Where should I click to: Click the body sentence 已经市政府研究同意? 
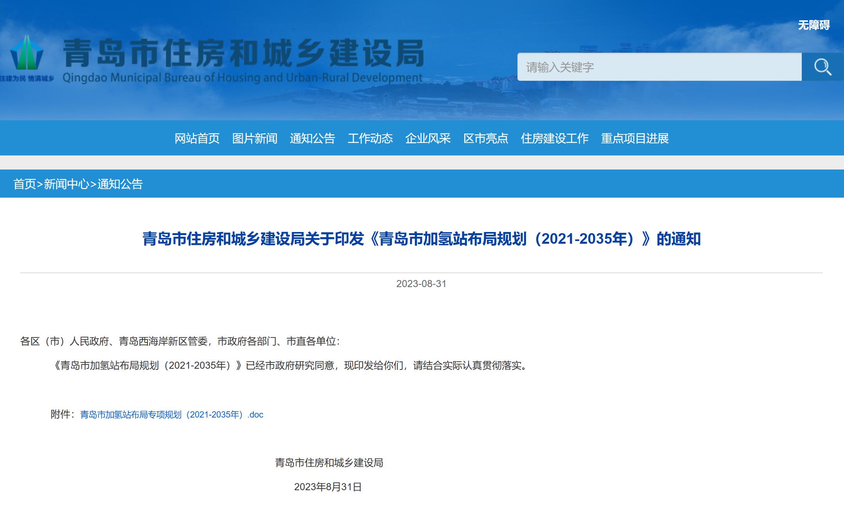290,366
